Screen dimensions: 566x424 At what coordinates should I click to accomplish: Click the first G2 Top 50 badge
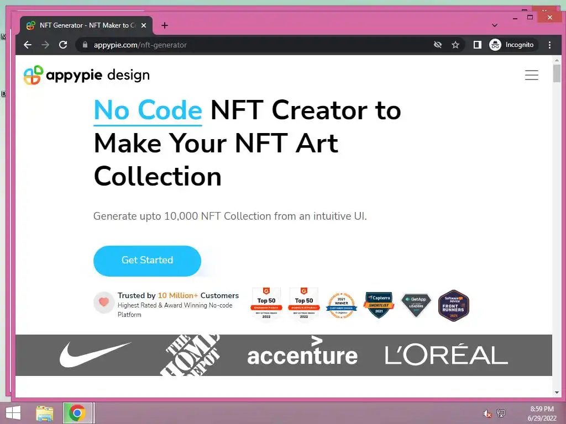pos(266,304)
